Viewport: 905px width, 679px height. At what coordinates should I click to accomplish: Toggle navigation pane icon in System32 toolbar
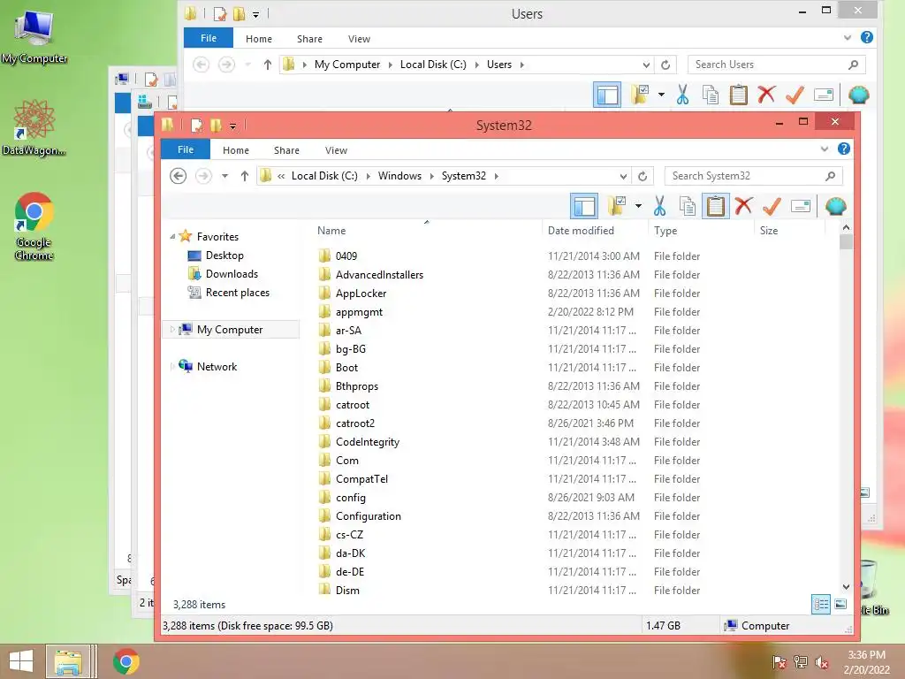(584, 206)
